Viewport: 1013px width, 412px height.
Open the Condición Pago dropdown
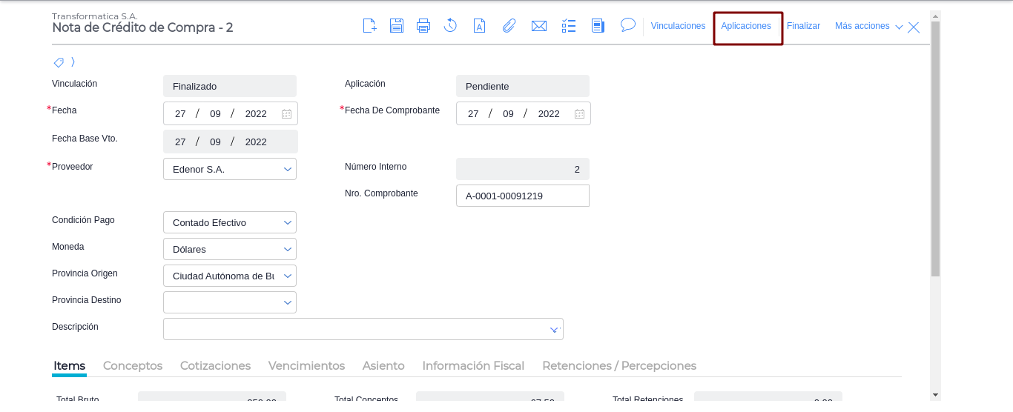click(288, 223)
